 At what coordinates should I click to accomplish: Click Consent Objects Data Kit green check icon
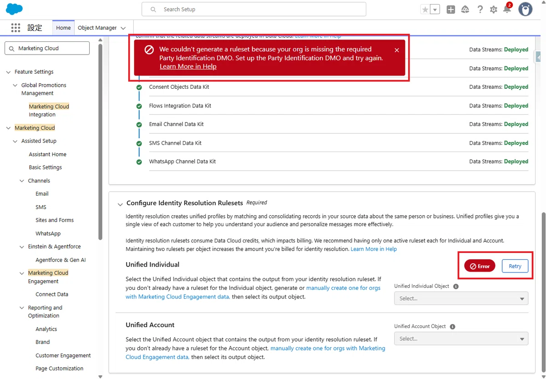139,87
